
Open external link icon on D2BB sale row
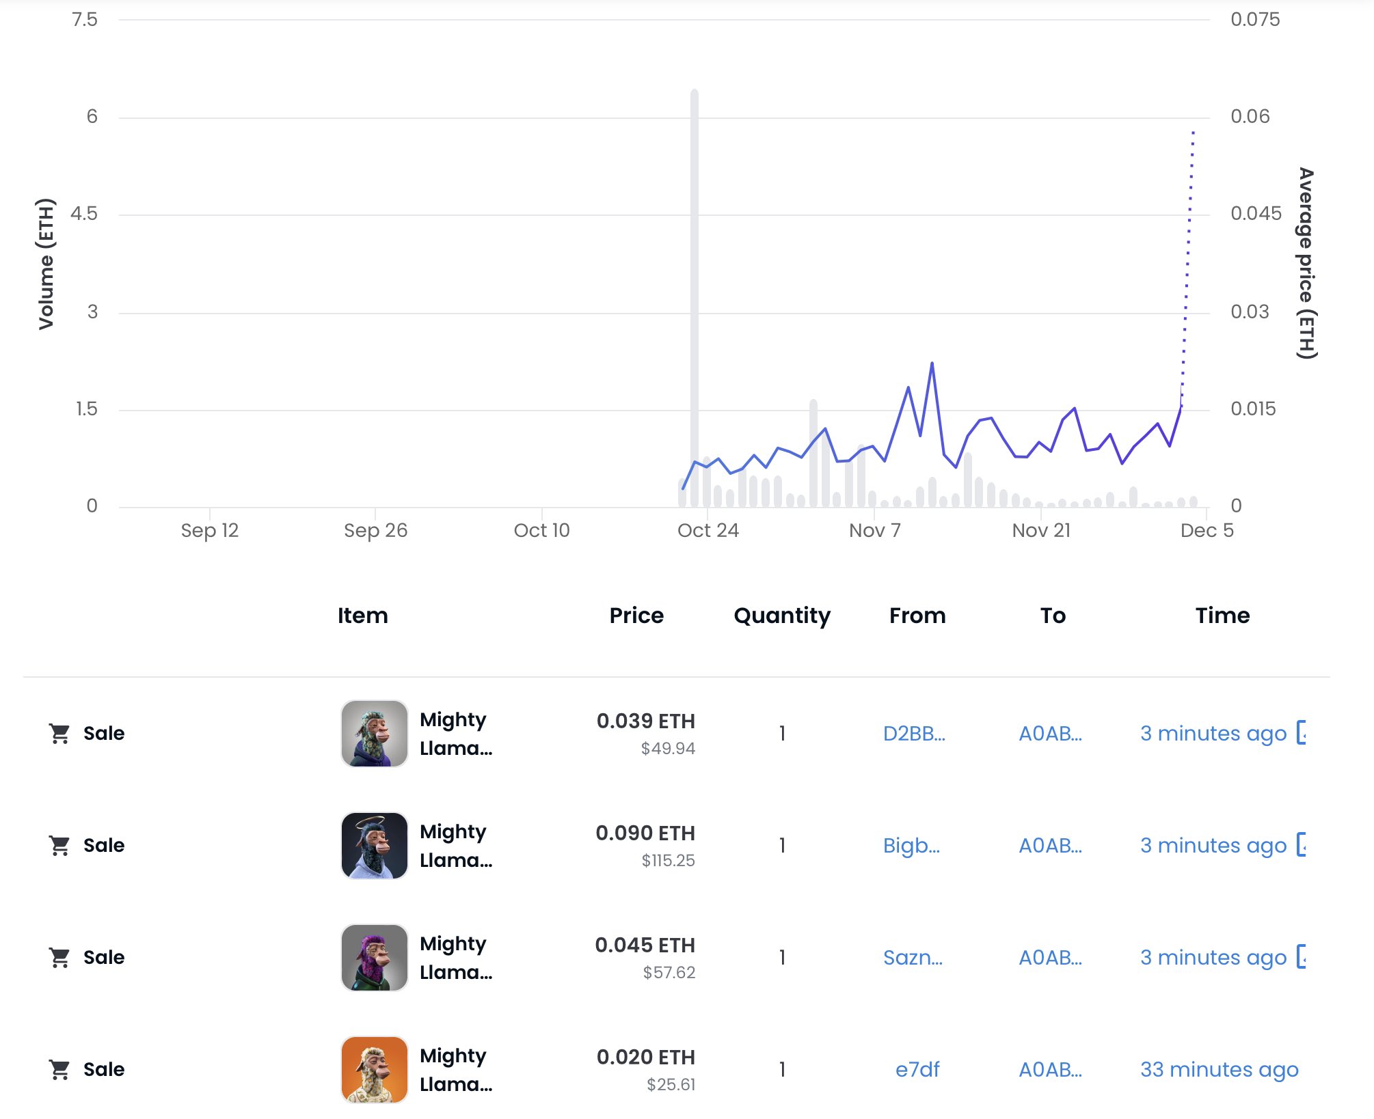[1302, 733]
